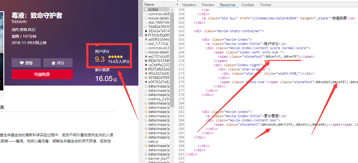The image size is (358, 163).
Task: Select the b06762d7e82 request row
Action: (157, 82)
